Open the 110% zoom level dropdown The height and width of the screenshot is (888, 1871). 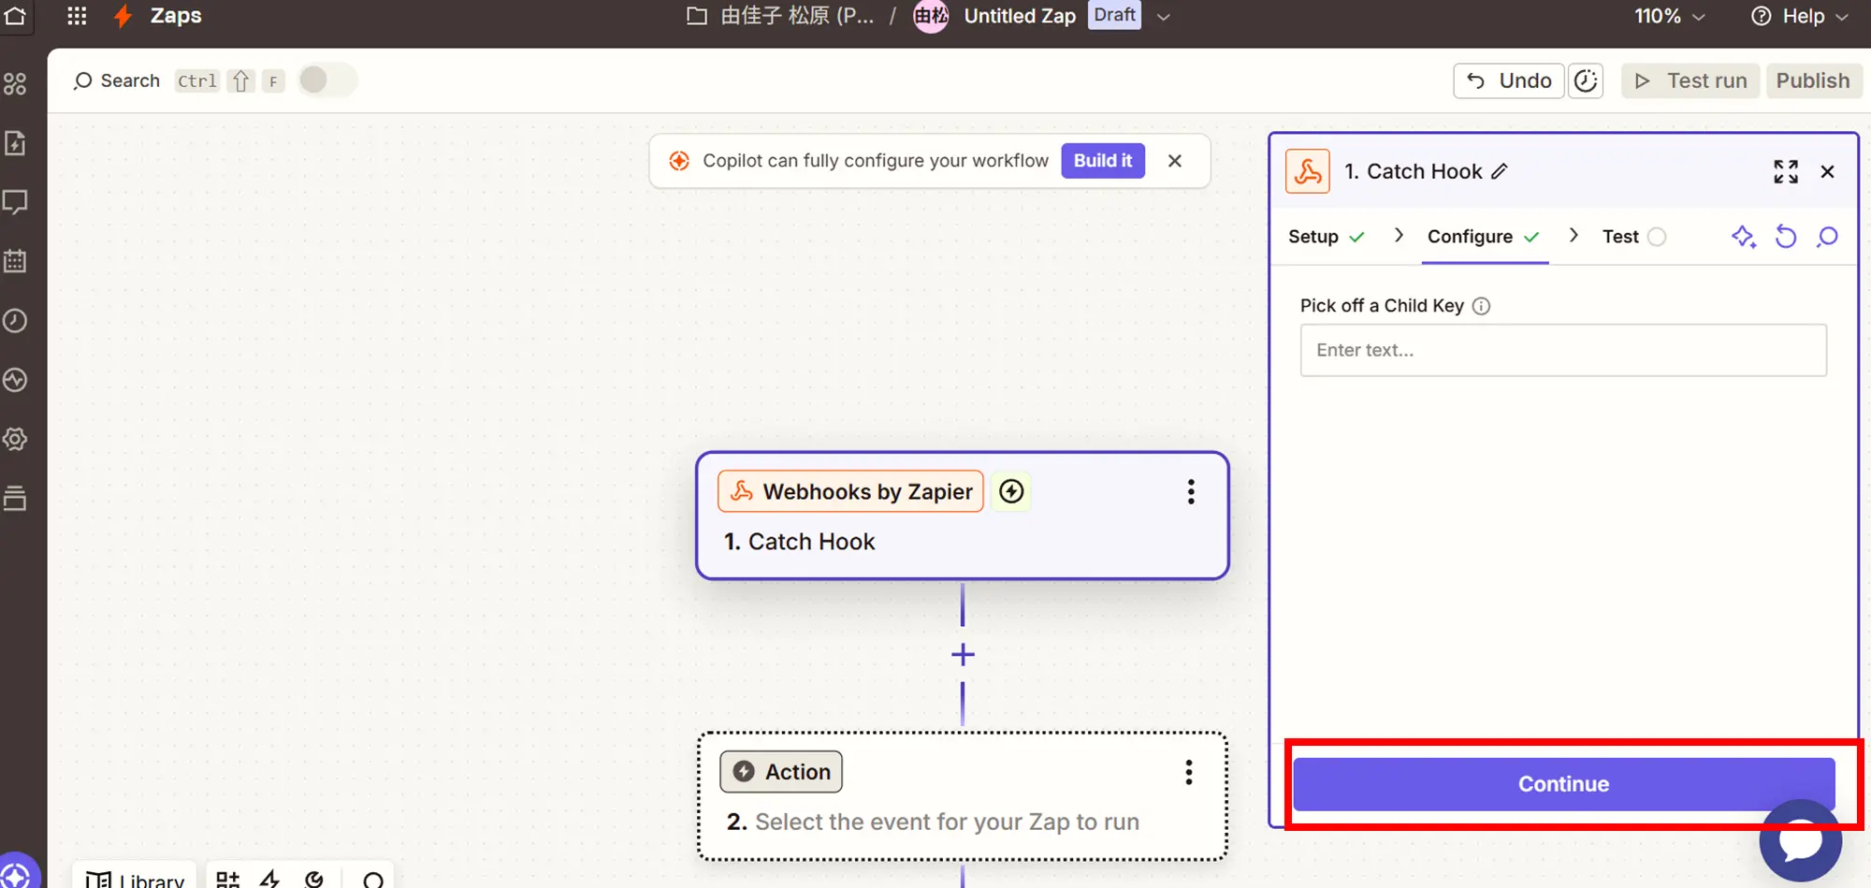1670,16
